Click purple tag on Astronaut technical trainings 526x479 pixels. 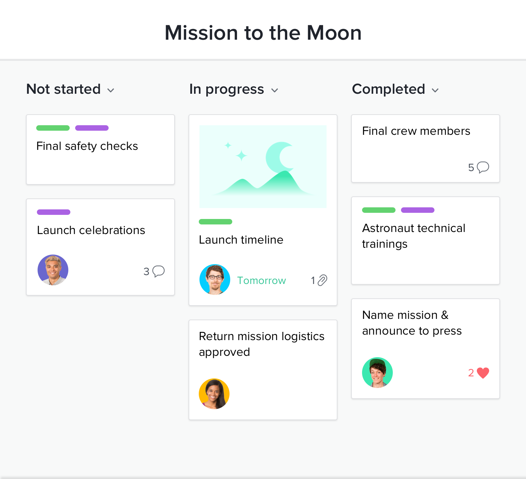tap(418, 210)
